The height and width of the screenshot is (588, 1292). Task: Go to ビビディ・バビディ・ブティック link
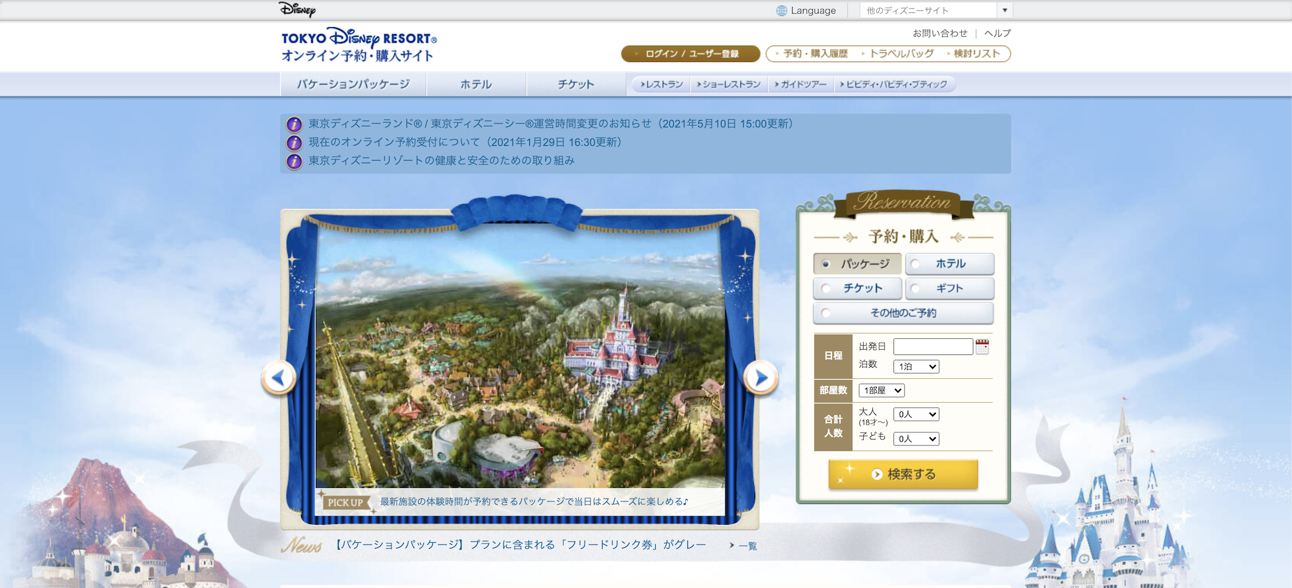894,85
